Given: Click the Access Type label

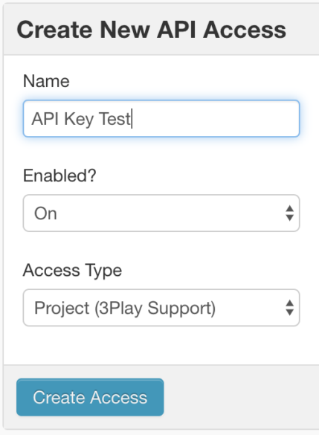Looking at the screenshot, I should click(72, 271).
